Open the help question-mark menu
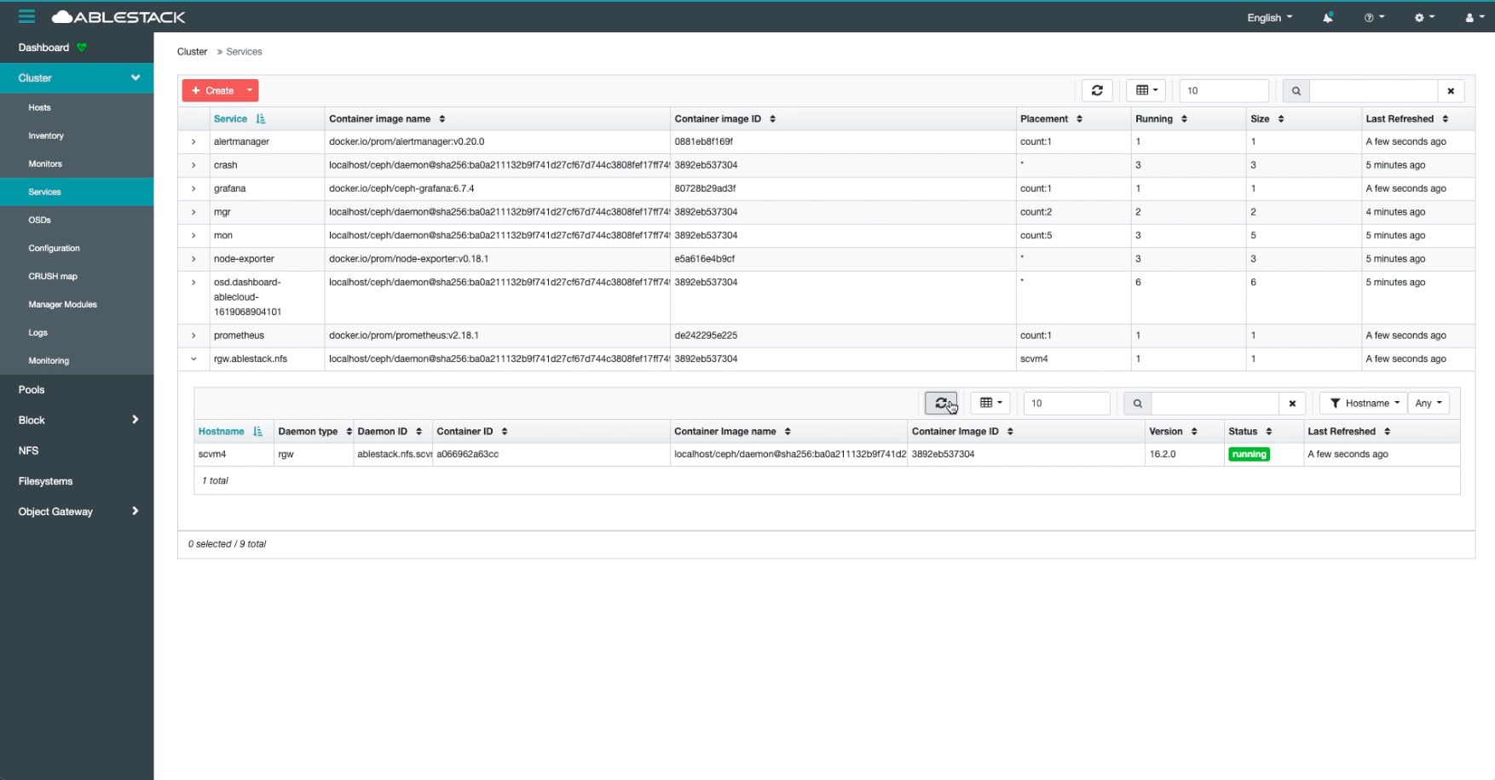 click(x=1374, y=17)
